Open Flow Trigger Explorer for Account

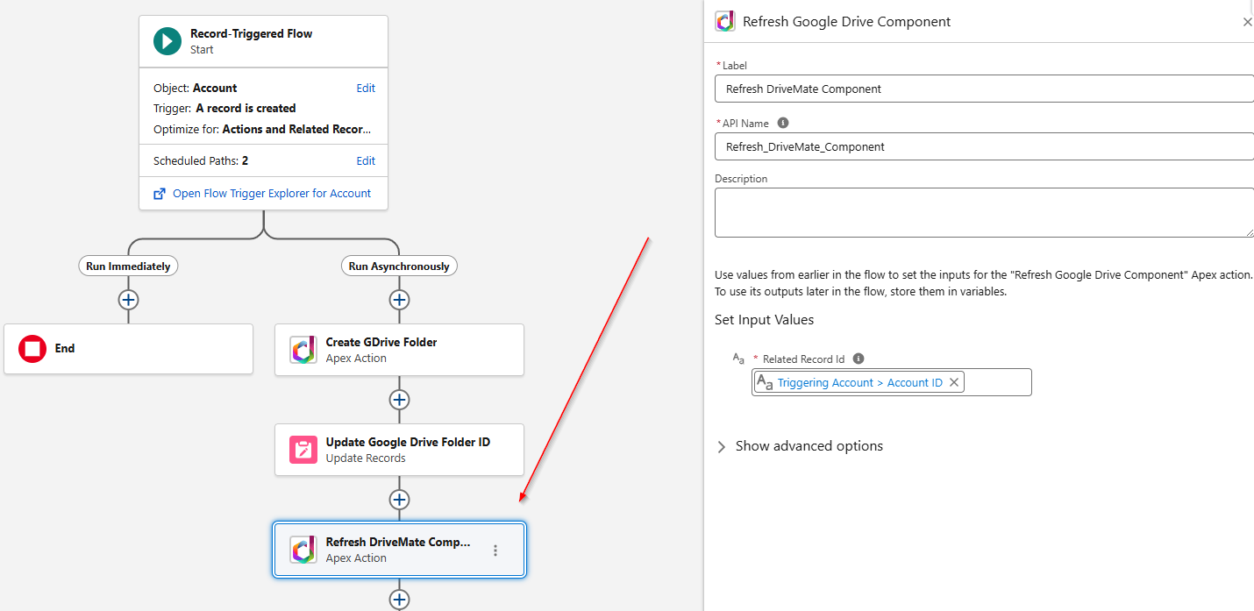[x=272, y=193]
